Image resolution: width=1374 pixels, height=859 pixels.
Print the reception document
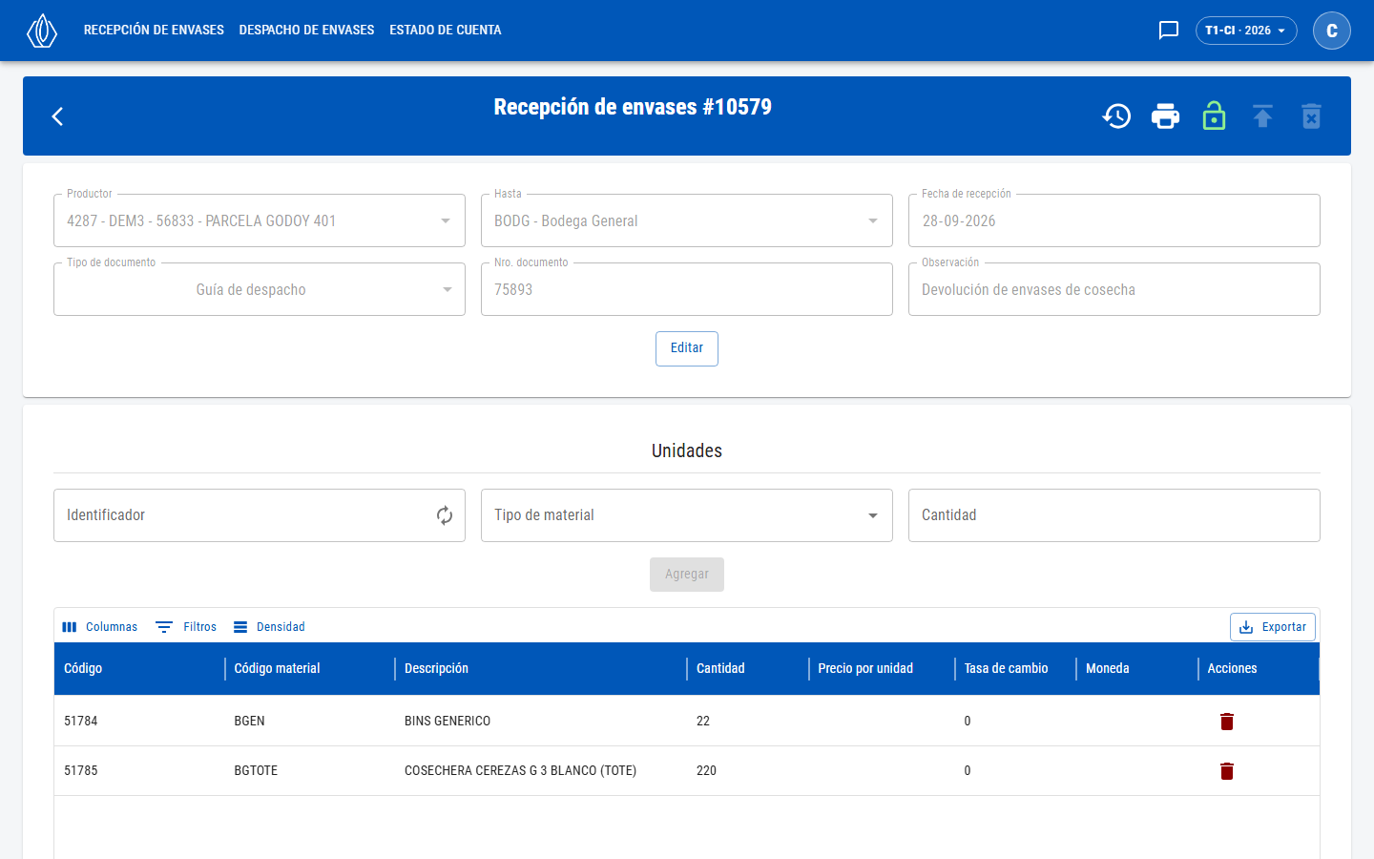pos(1165,116)
